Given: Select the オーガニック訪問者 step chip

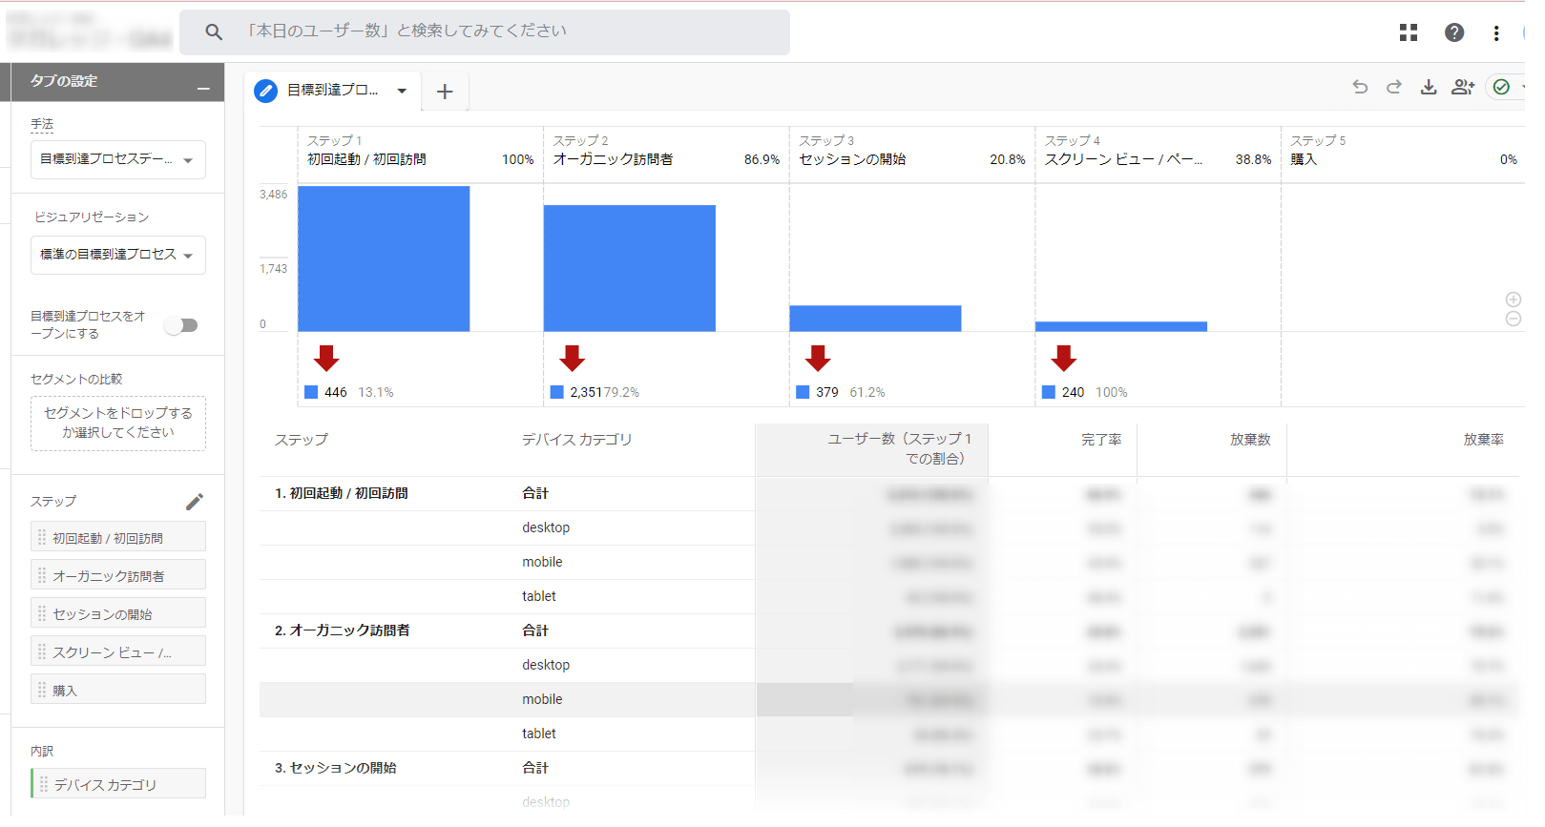Looking at the screenshot, I should tap(118, 575).
